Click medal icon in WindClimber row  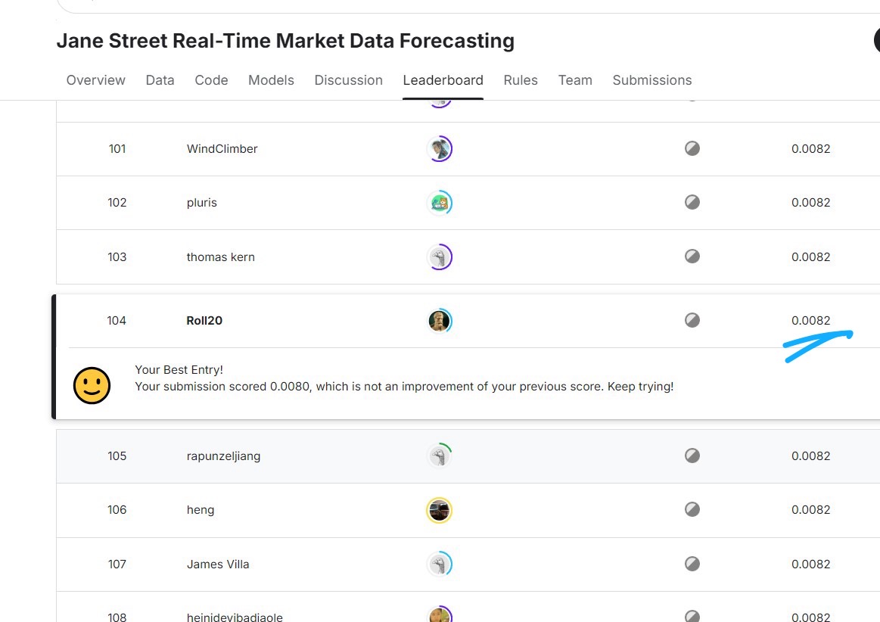(x=692, y=148)
